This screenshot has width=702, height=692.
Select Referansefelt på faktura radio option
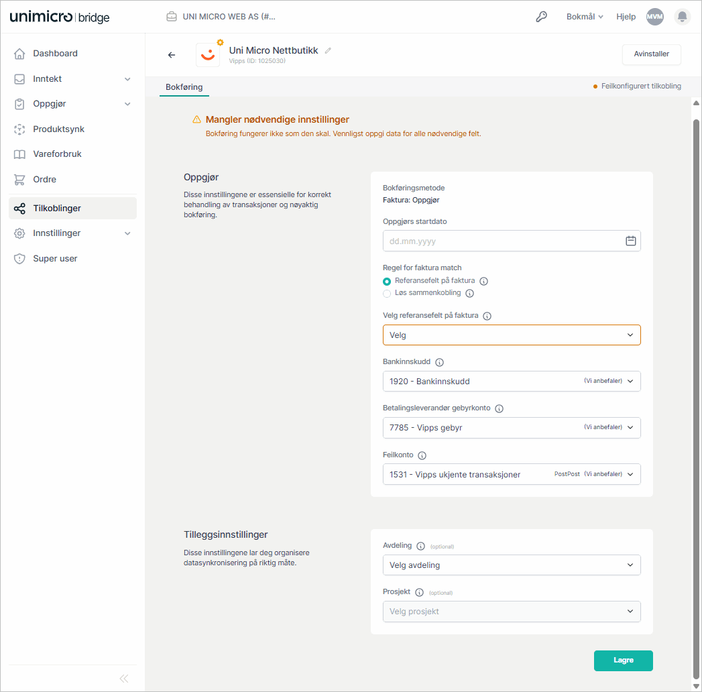[387, 282]
